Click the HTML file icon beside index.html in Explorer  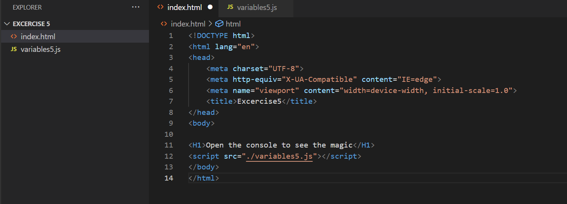(14, 36)
